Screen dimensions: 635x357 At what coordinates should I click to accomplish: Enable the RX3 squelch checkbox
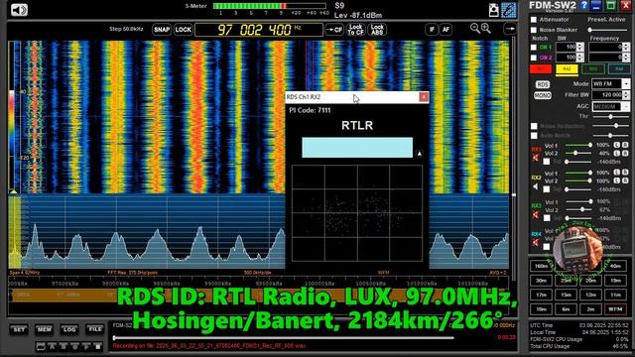click(x=547, y=218)
